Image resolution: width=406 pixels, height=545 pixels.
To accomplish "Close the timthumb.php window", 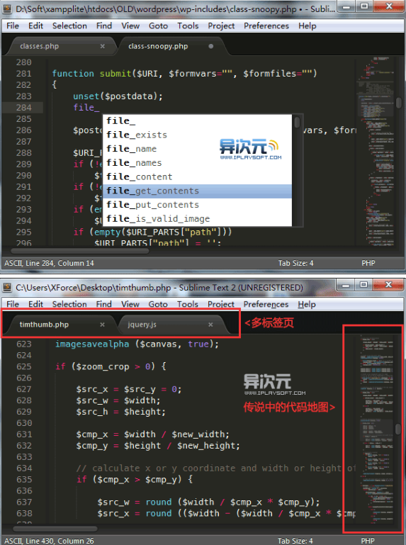I will click(388, 286).
